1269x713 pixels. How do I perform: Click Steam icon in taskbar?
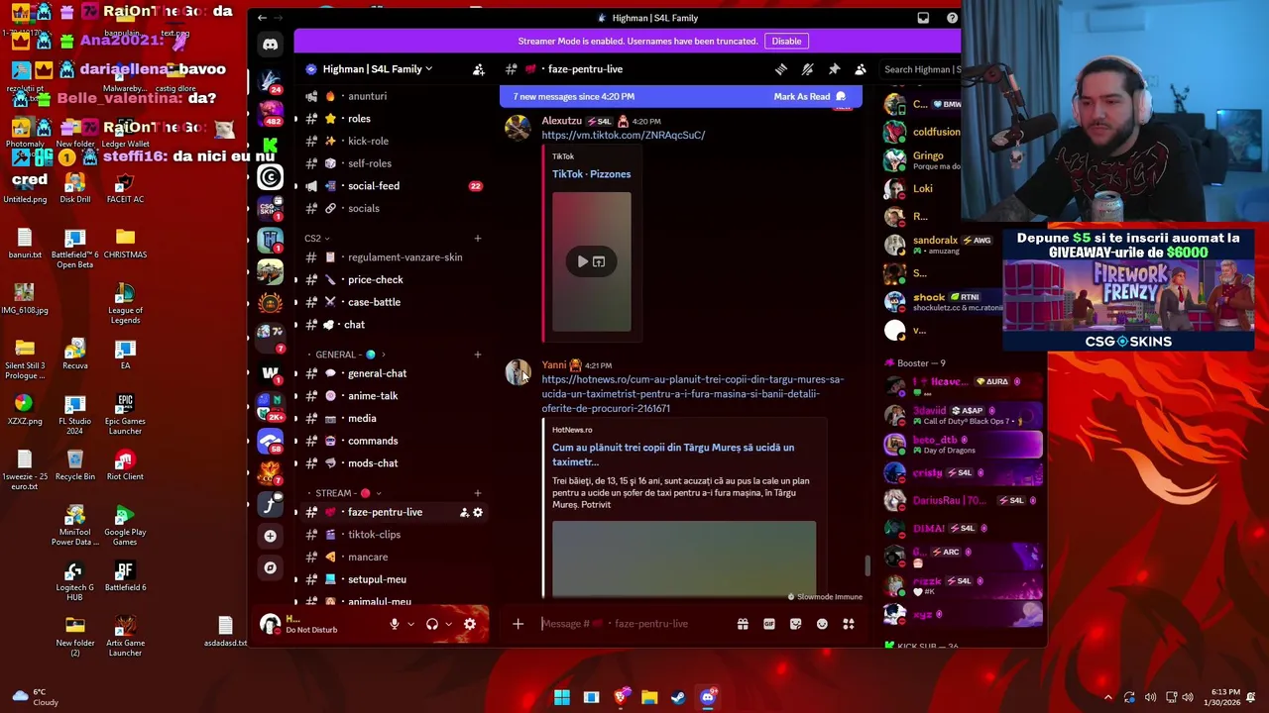[678, 697]
